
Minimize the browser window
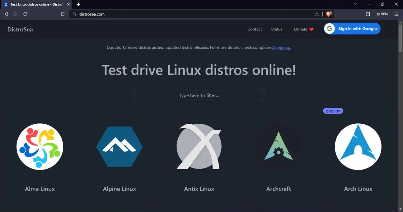click(x=369, y=4)
